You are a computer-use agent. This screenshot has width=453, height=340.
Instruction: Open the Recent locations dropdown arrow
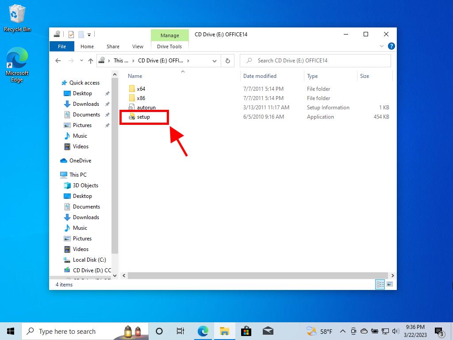[x=81, y=61]
